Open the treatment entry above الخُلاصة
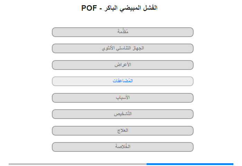 click(x=123, y=131)
